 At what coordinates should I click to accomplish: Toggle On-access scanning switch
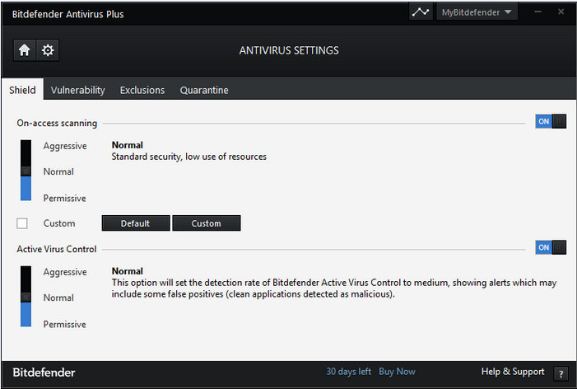tap(551, 121)
